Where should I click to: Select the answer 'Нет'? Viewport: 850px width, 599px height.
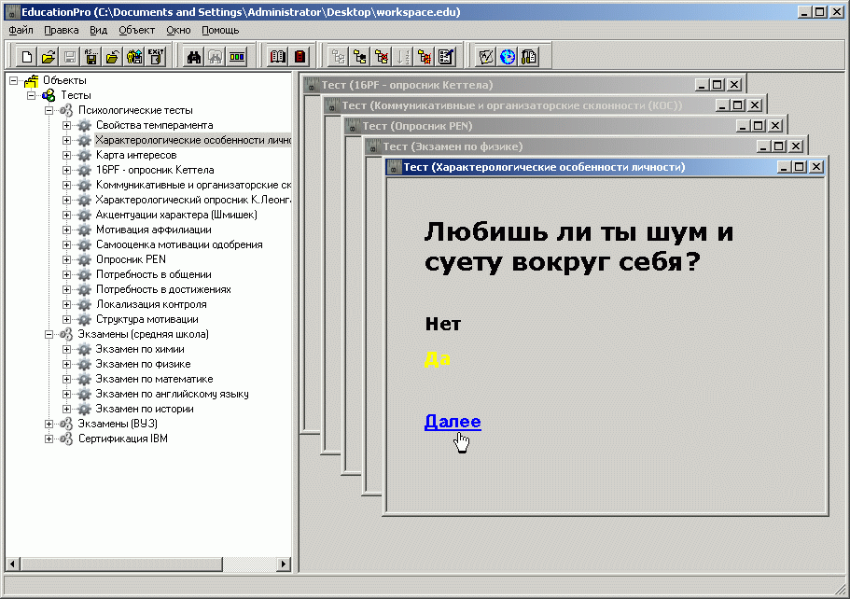point(442,325)
